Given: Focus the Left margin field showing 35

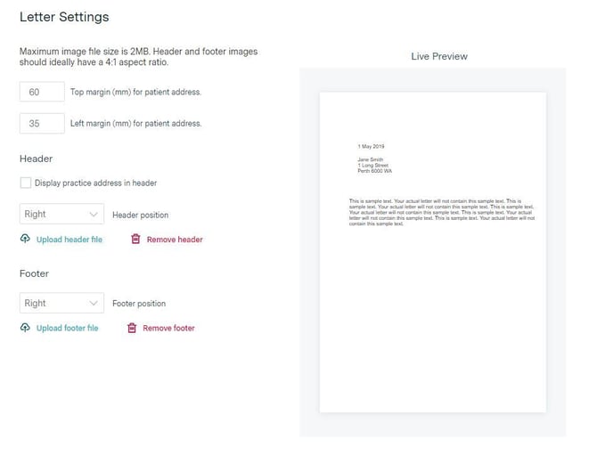Looking at the screenshot, I should (42, 124).
